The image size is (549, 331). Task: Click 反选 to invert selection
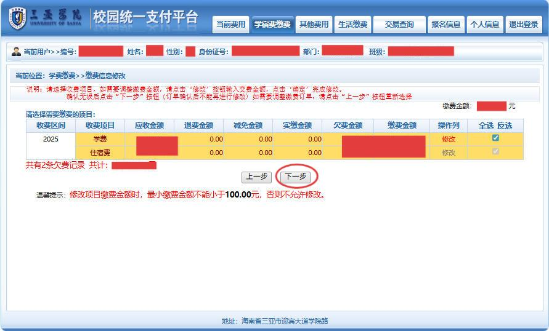tap(505, 126)
